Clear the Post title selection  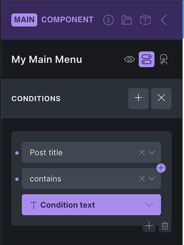(x=142, y=152)
